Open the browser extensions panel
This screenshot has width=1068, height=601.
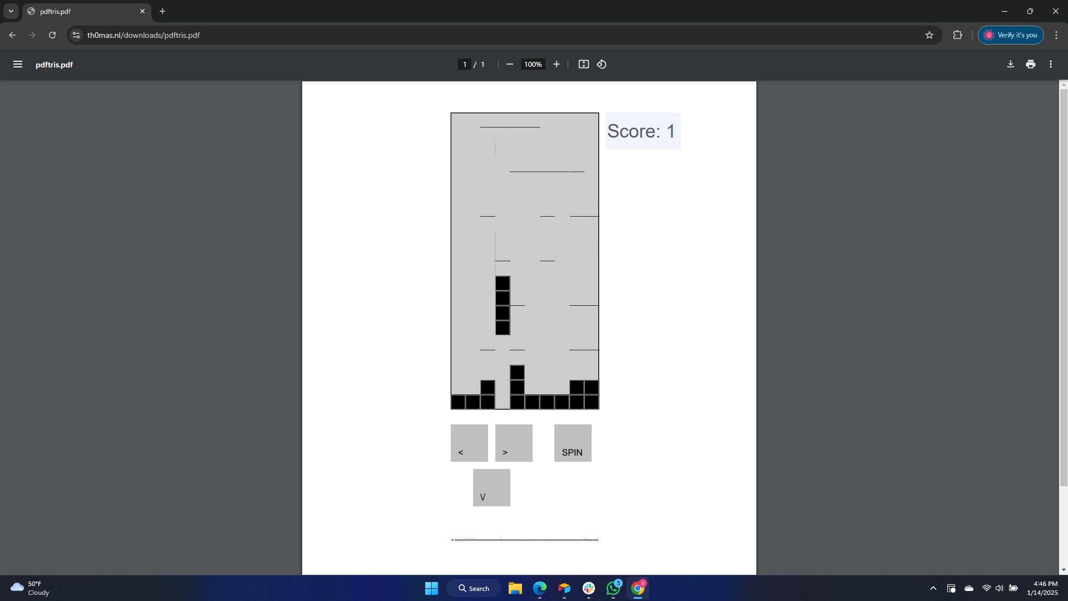click(x=957, y=35)
